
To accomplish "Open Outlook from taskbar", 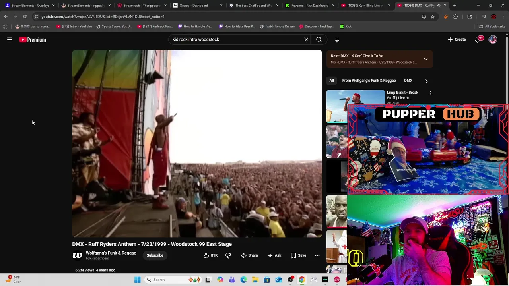I will tap(278, 280).
